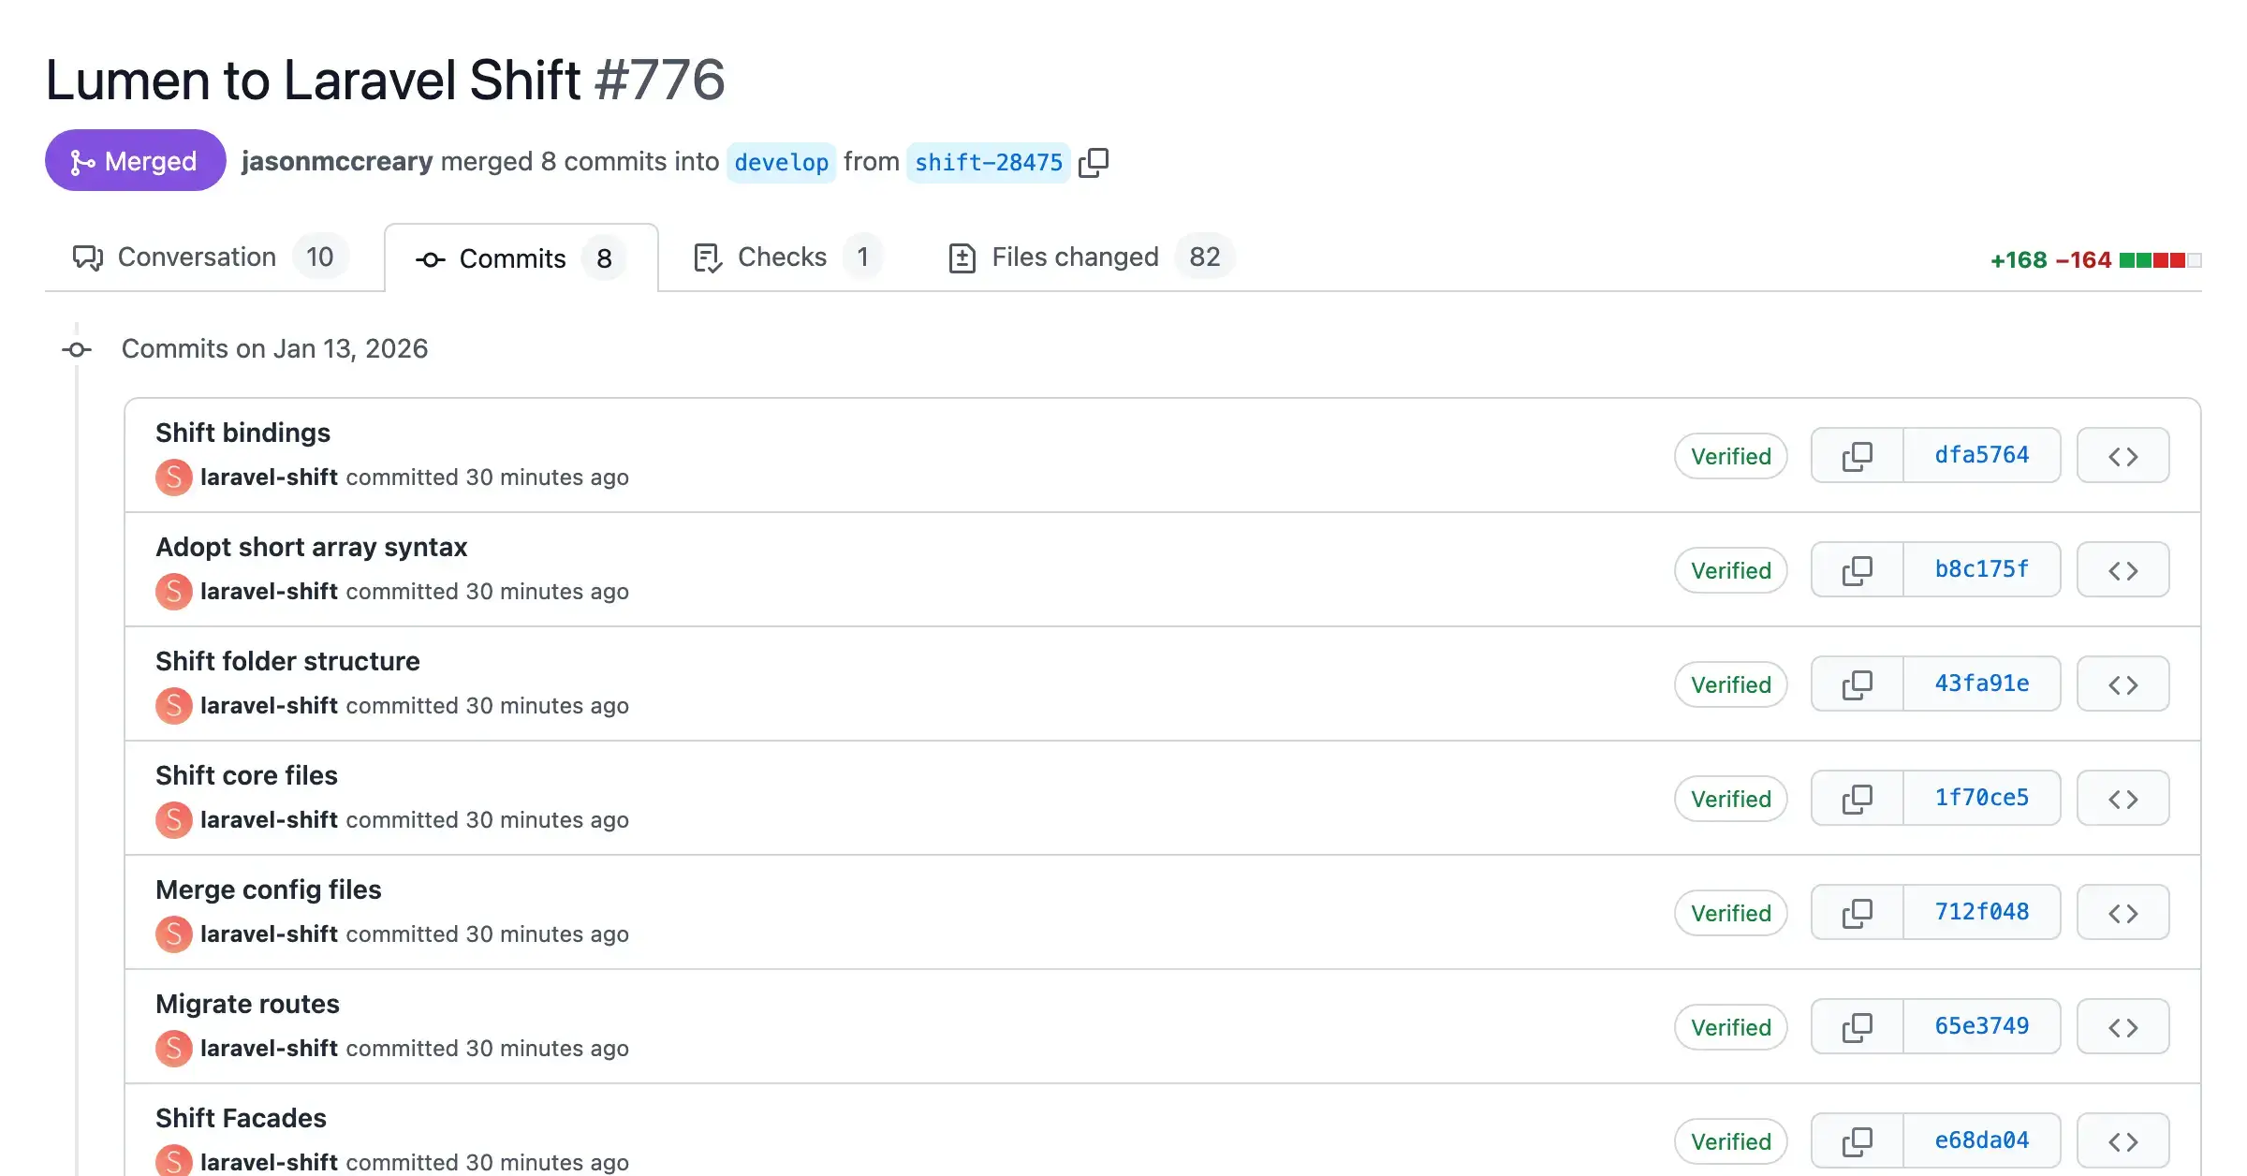View the Checks tab
The height and width of the screenshot is (1176, 2247).
[781, 257]
